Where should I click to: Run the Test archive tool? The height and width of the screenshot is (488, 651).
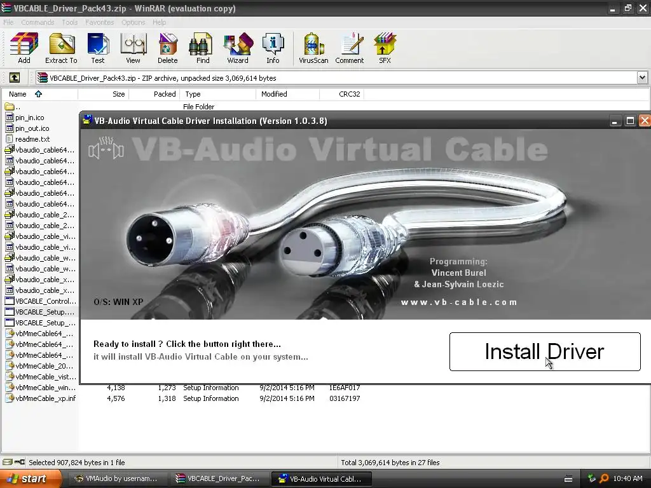pyautogui.click(x=98, y=48)
